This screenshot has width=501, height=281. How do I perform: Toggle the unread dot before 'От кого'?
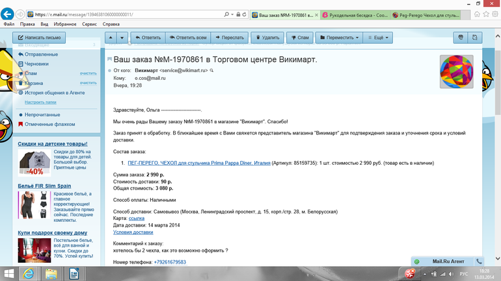click(x=109, y=70)
